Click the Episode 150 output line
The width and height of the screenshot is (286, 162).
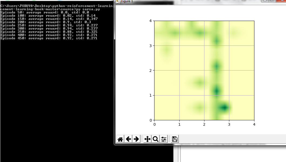point(49,19)
